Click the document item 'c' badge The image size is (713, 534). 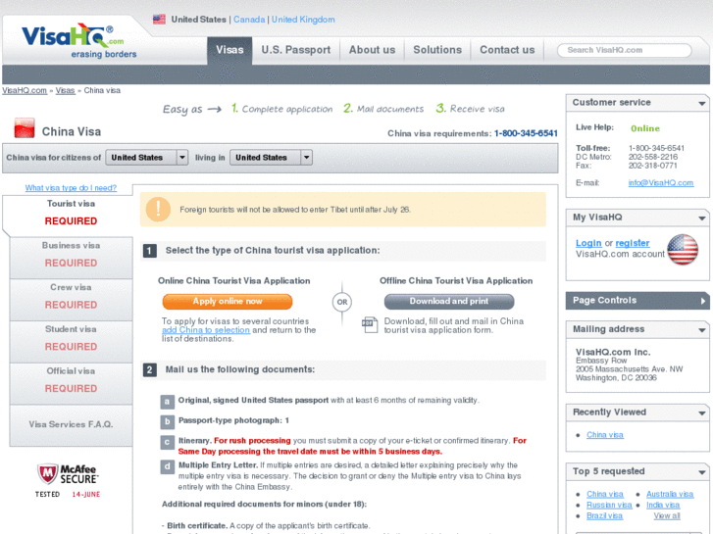(168, 442)
